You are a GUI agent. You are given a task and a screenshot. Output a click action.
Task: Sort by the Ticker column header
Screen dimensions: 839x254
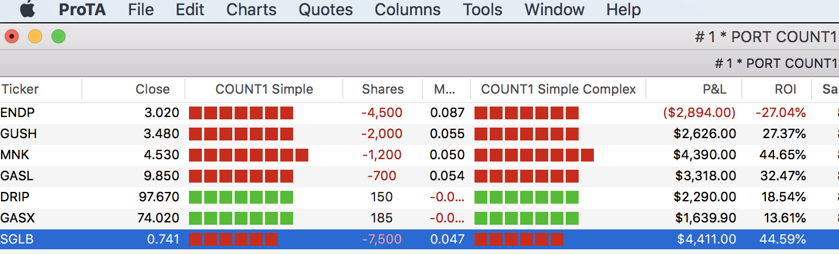(20, 90)
